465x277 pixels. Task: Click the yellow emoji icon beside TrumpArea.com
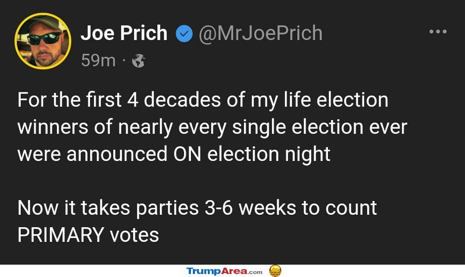(275, 271)
